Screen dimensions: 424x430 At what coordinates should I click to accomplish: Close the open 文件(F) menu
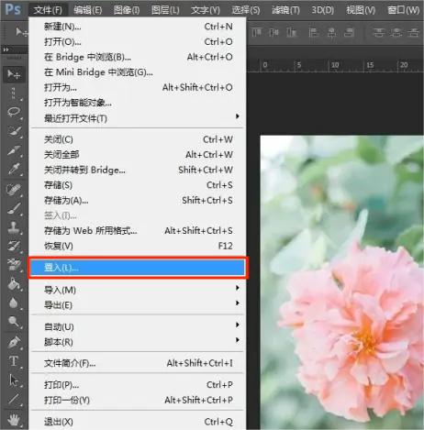[x=48, y=10]
